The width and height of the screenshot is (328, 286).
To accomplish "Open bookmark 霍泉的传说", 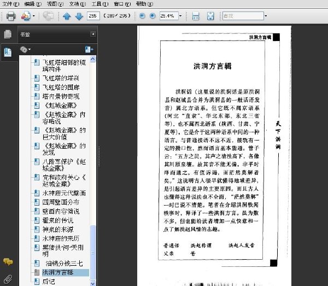I will pyautogui.click(x=58, y=220).
